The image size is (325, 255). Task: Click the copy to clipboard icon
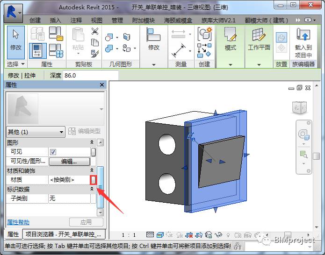pos(95,42)
